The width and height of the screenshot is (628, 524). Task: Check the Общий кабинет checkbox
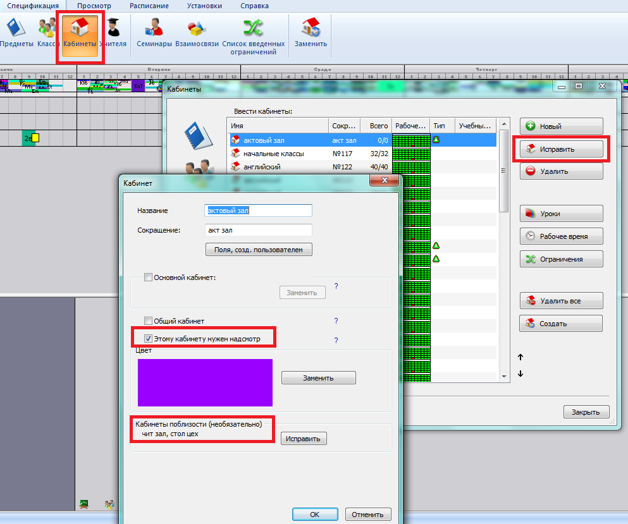click(149, 321)
